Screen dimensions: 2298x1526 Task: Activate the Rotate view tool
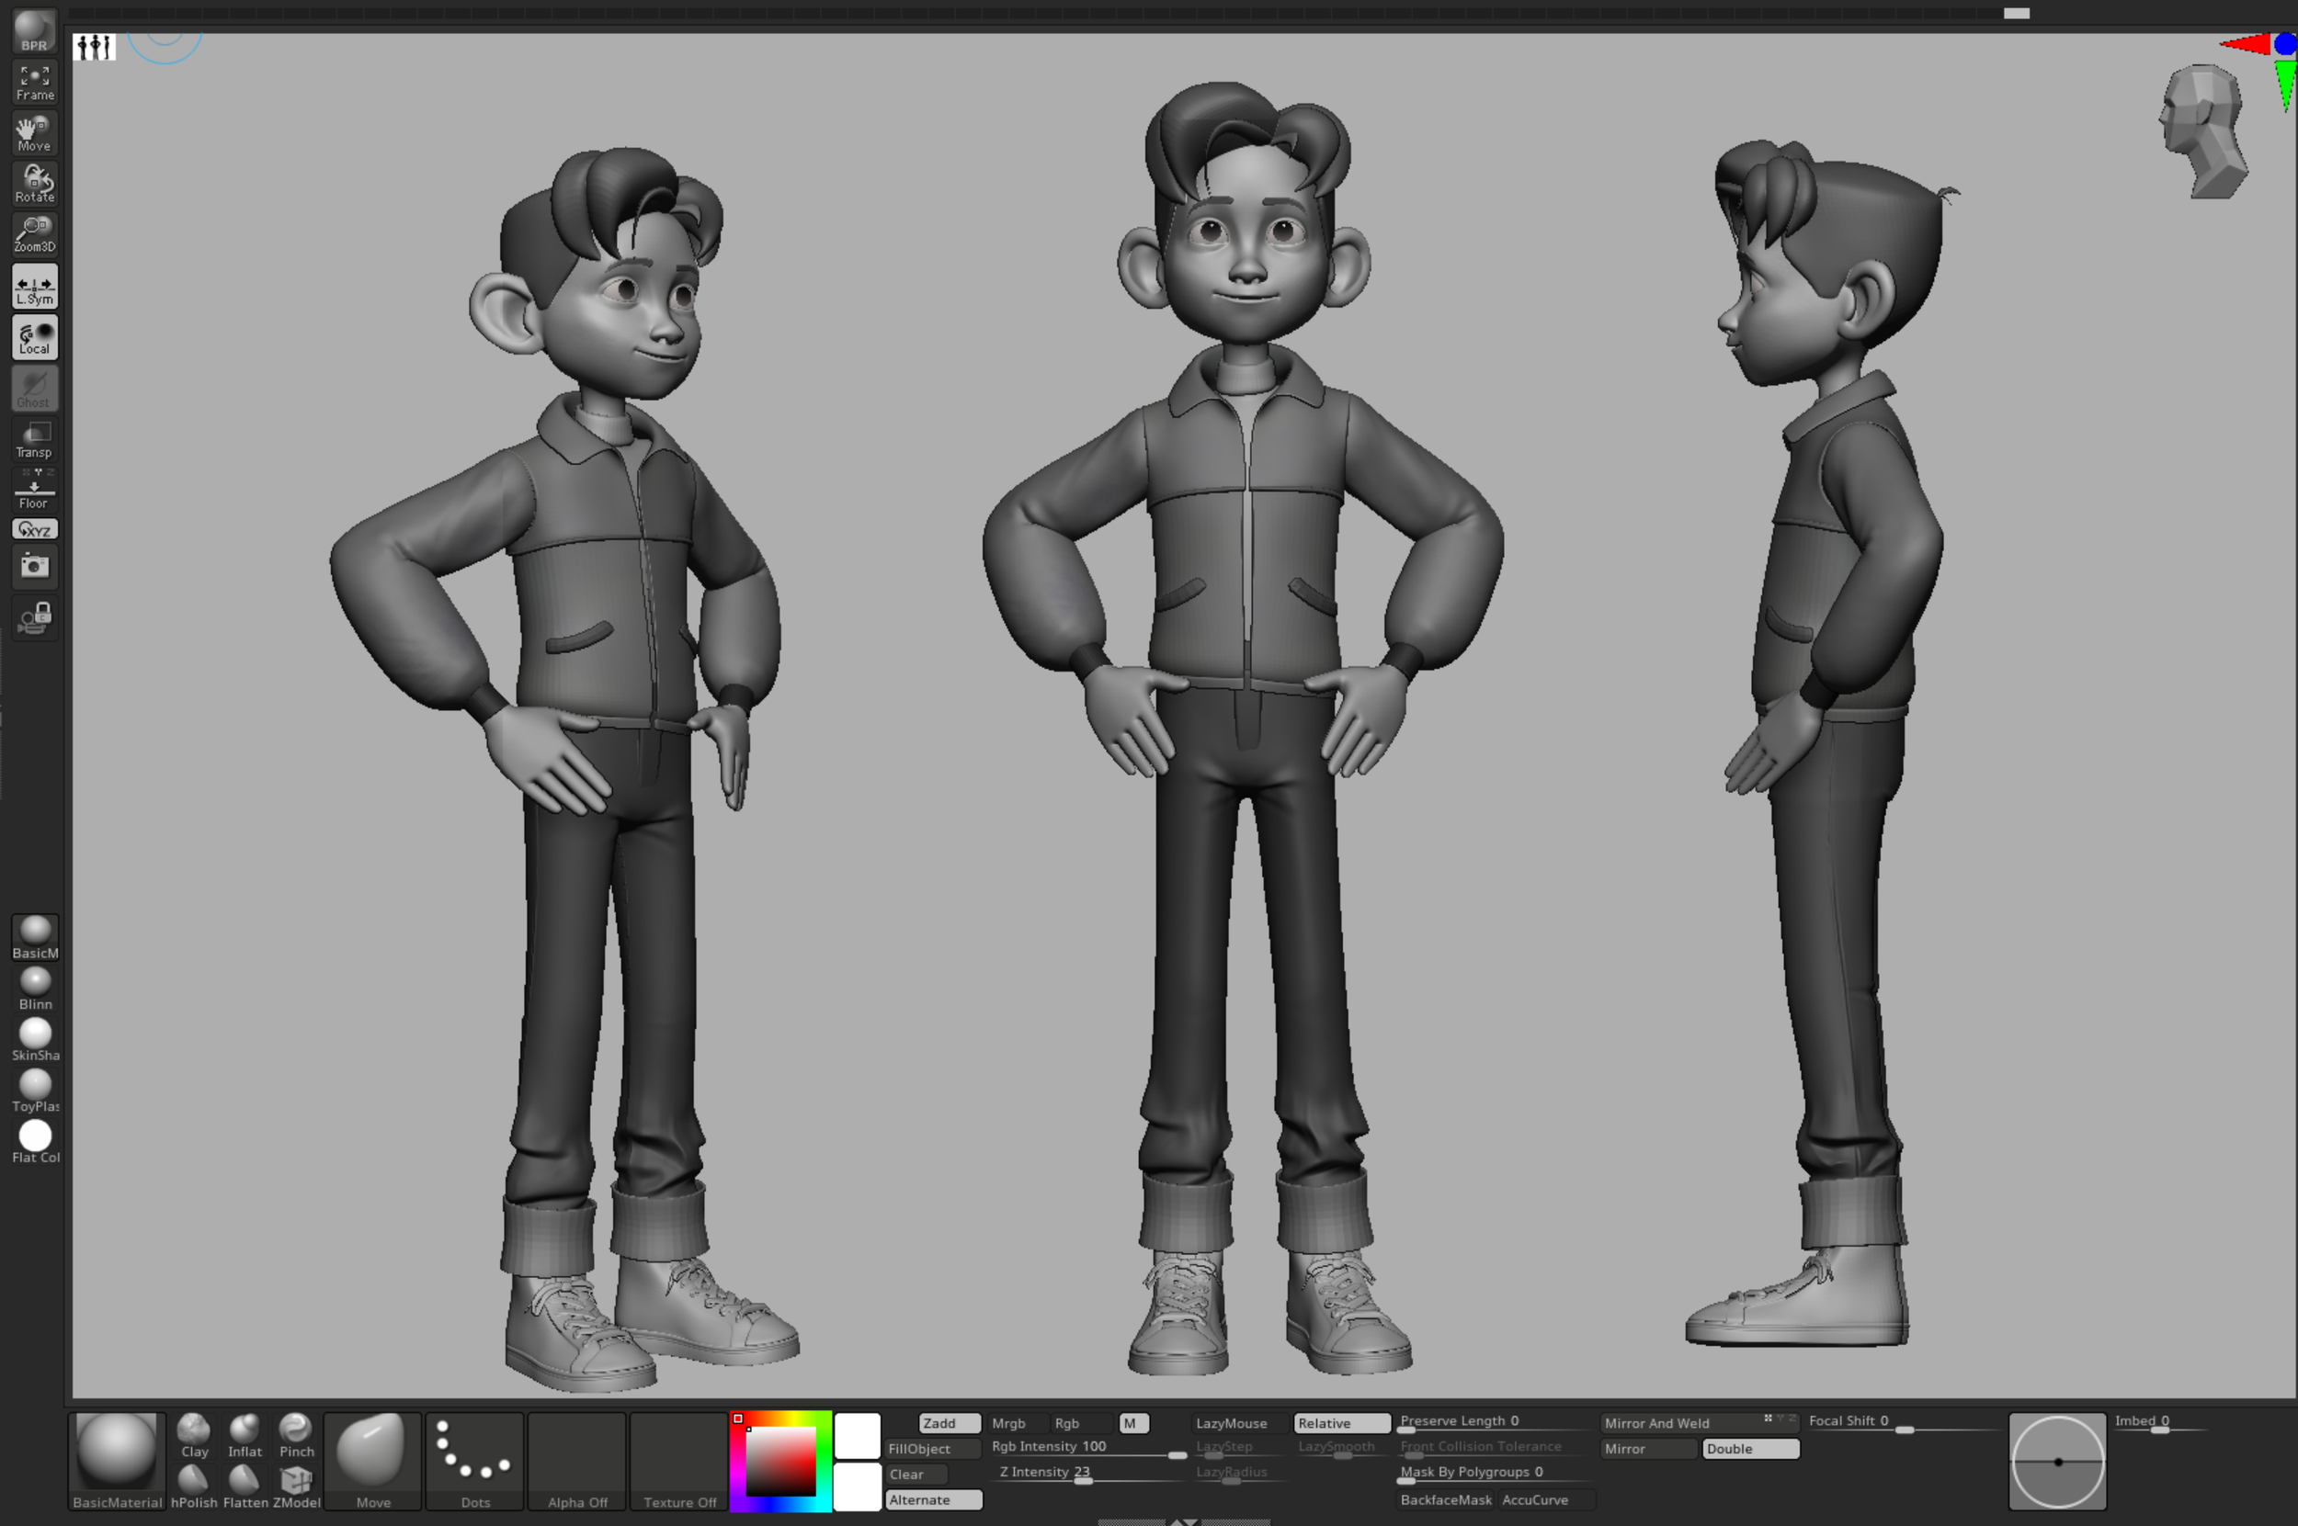point(34,184)
